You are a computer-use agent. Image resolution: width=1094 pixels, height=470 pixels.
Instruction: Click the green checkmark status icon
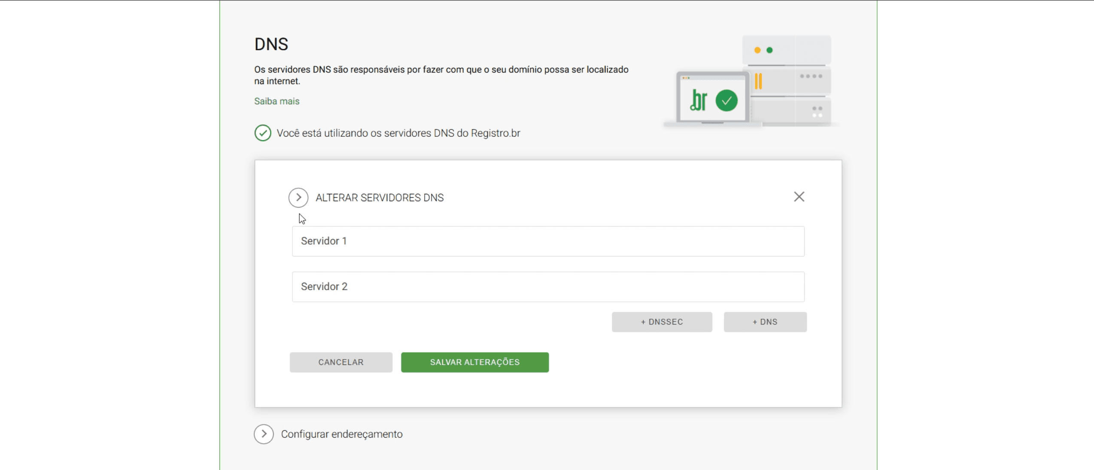[262, 133]
